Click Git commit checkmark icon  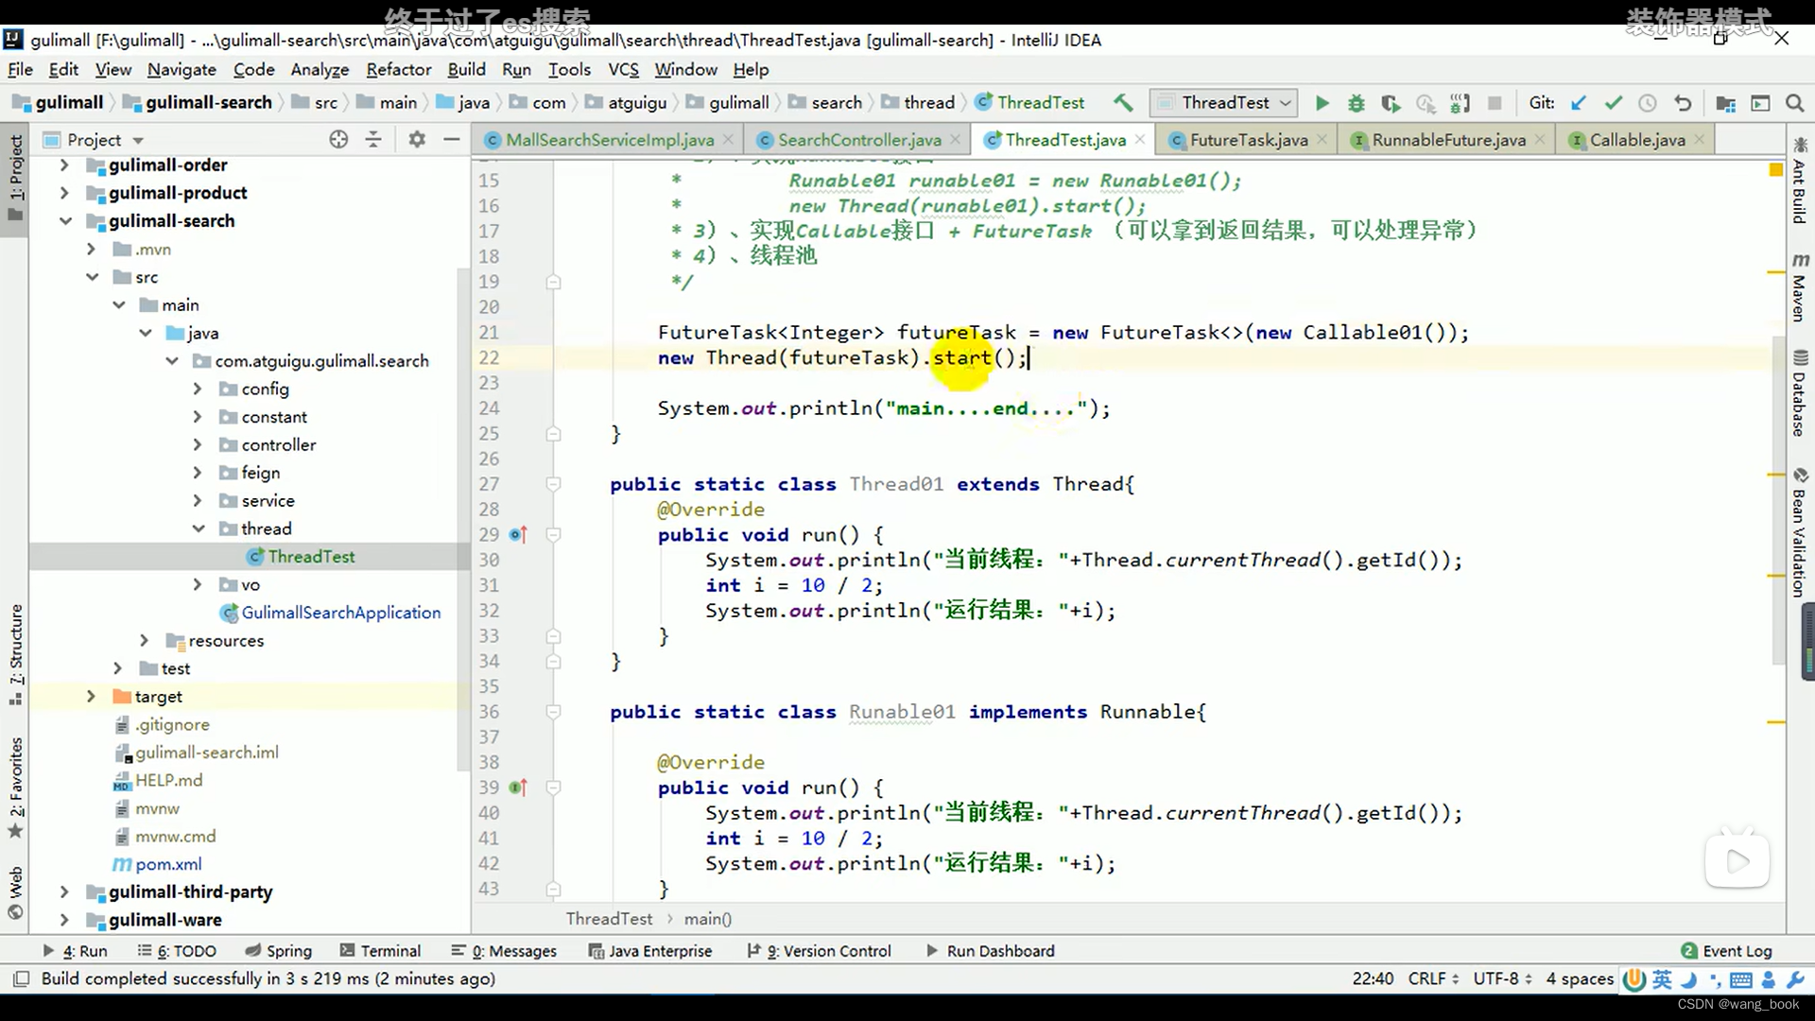coord(1613,103)
